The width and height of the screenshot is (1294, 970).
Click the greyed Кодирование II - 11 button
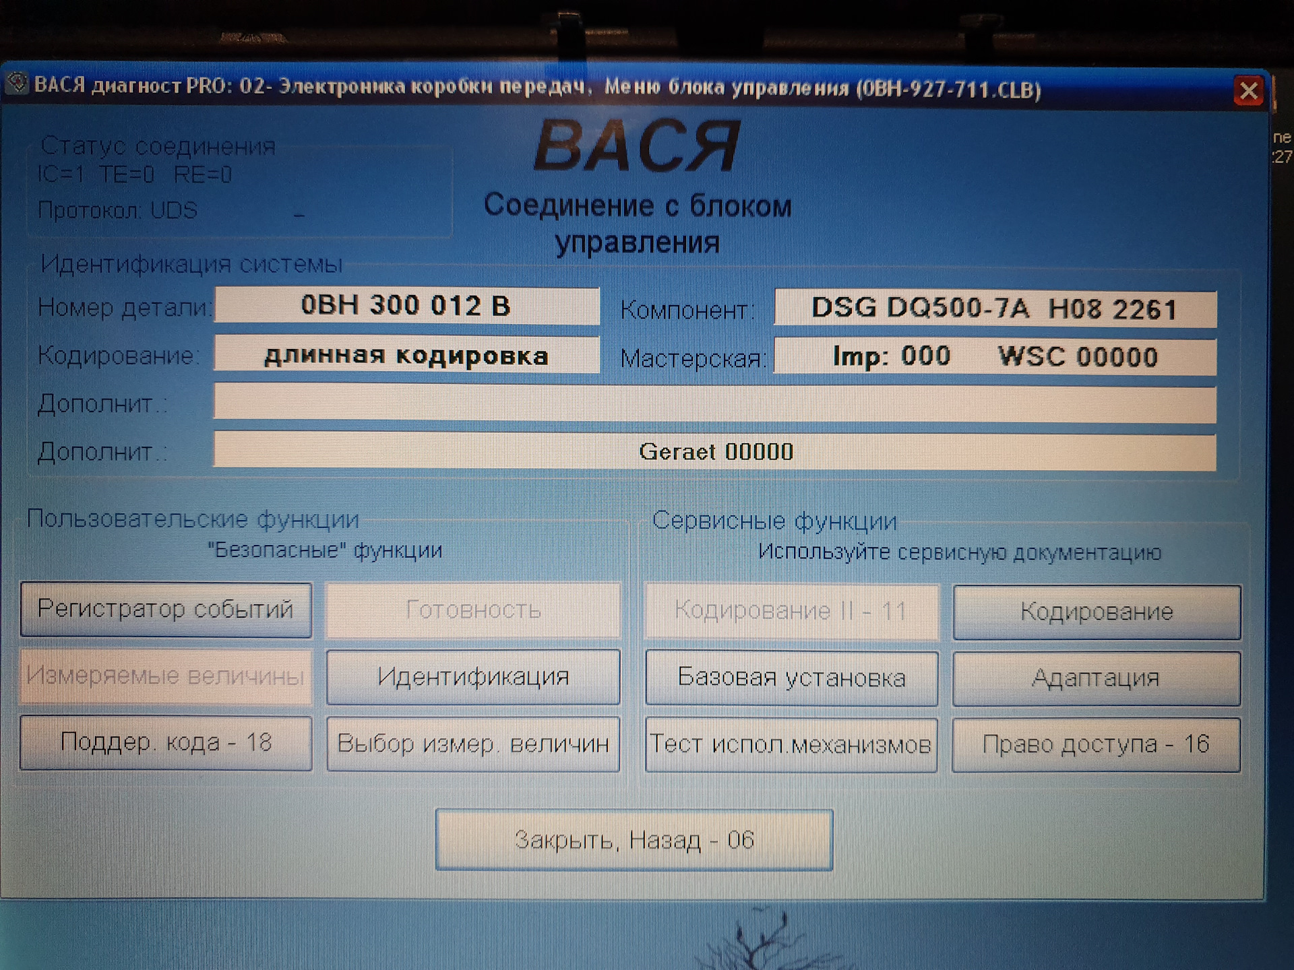[791, 612]
